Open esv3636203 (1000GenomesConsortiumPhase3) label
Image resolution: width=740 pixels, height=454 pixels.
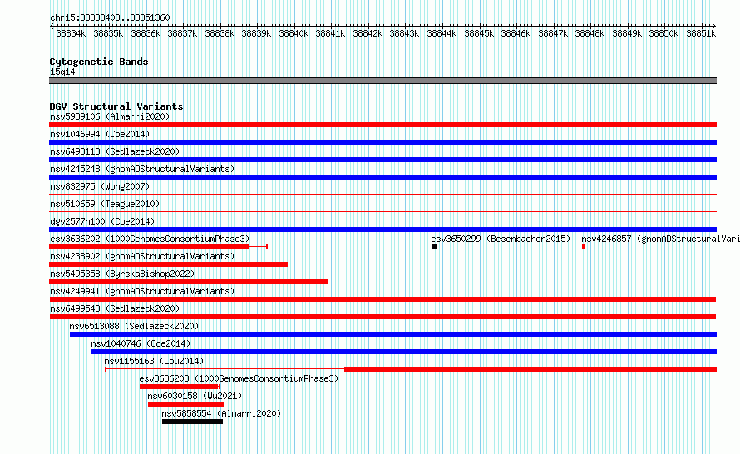(x=239, y=378)
